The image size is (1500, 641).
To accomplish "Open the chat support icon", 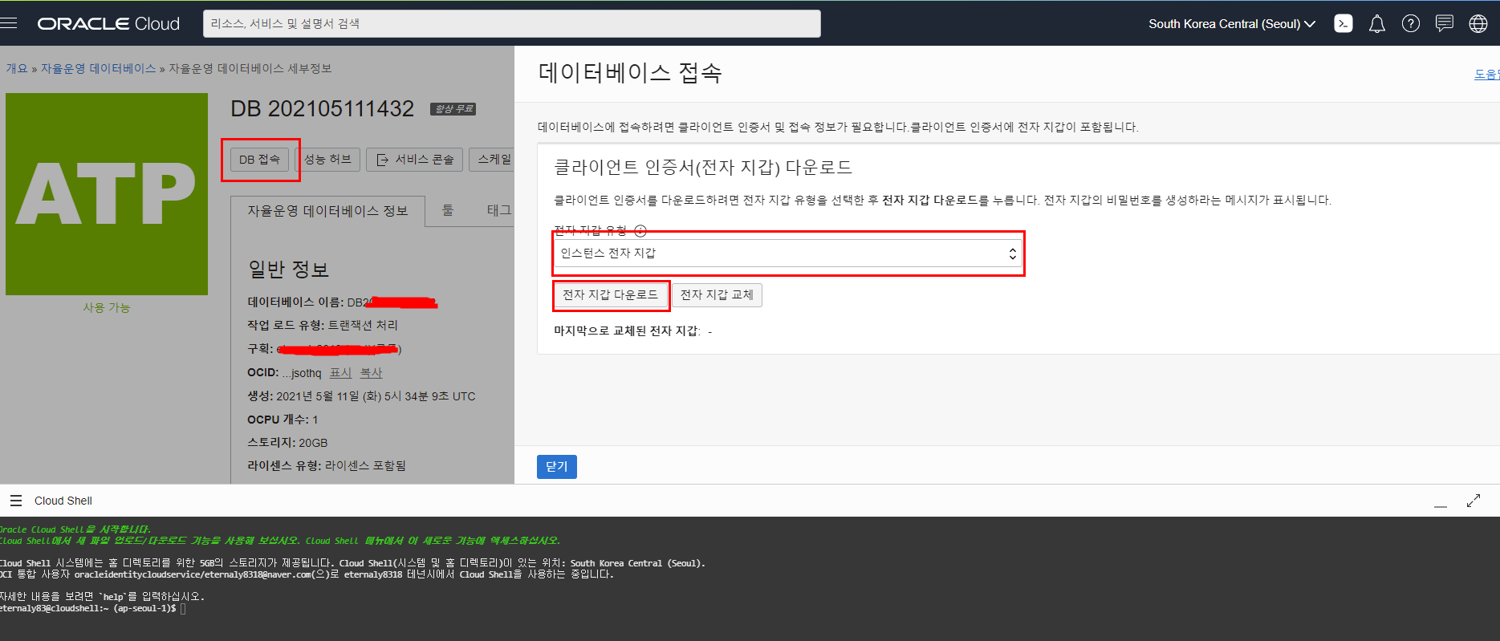I will (1445, 24).
